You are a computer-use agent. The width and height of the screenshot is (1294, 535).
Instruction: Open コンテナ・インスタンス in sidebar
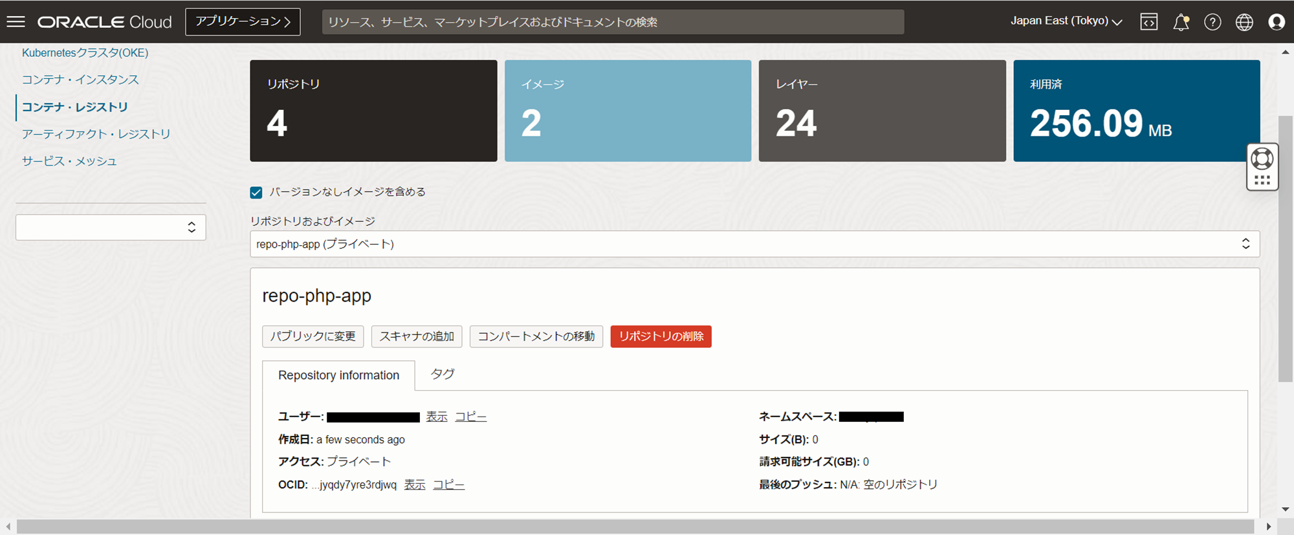[80, 80]
